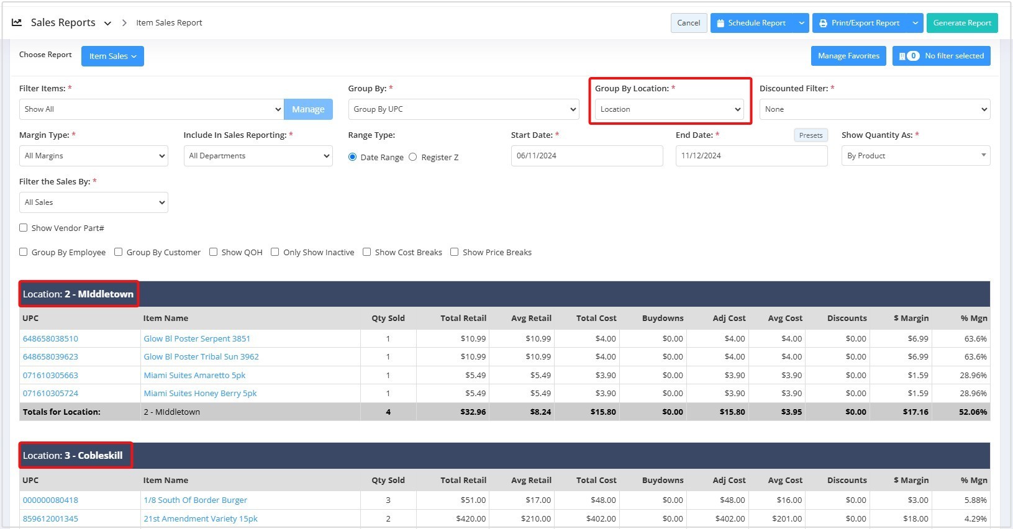Open UPC 071610305663 link
Viewport: 1013px width, 529px height.
[x=50, y=376]
